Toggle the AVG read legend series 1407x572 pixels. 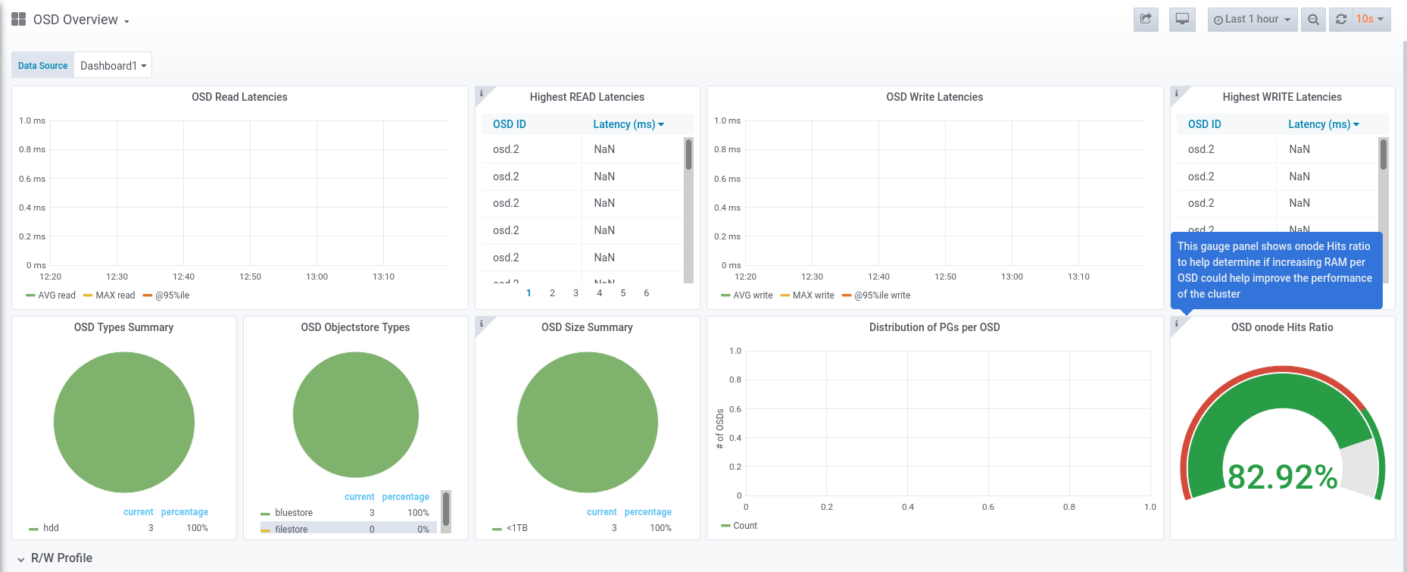tap(51, 295)
